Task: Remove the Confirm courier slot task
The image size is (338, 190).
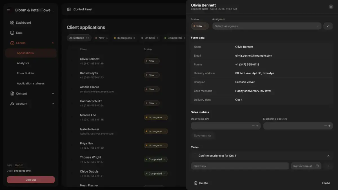Action: 328,156
